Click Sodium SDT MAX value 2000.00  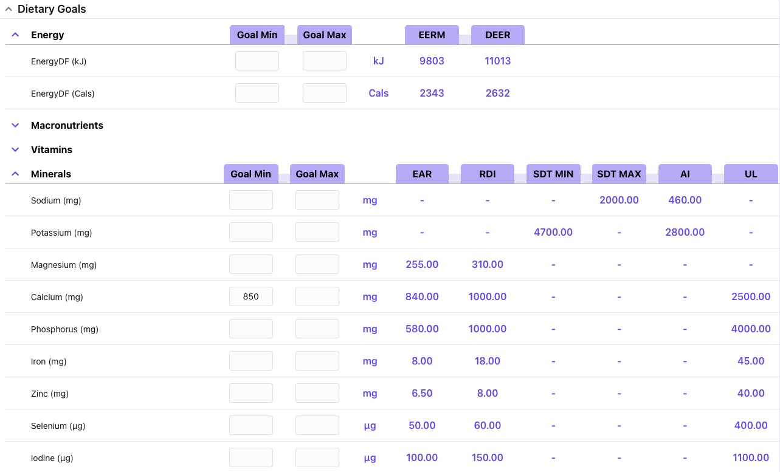pyautogui.click(x=619, y=200)
